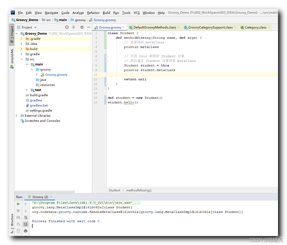Select gradlew.bat file

click(39, 105)
